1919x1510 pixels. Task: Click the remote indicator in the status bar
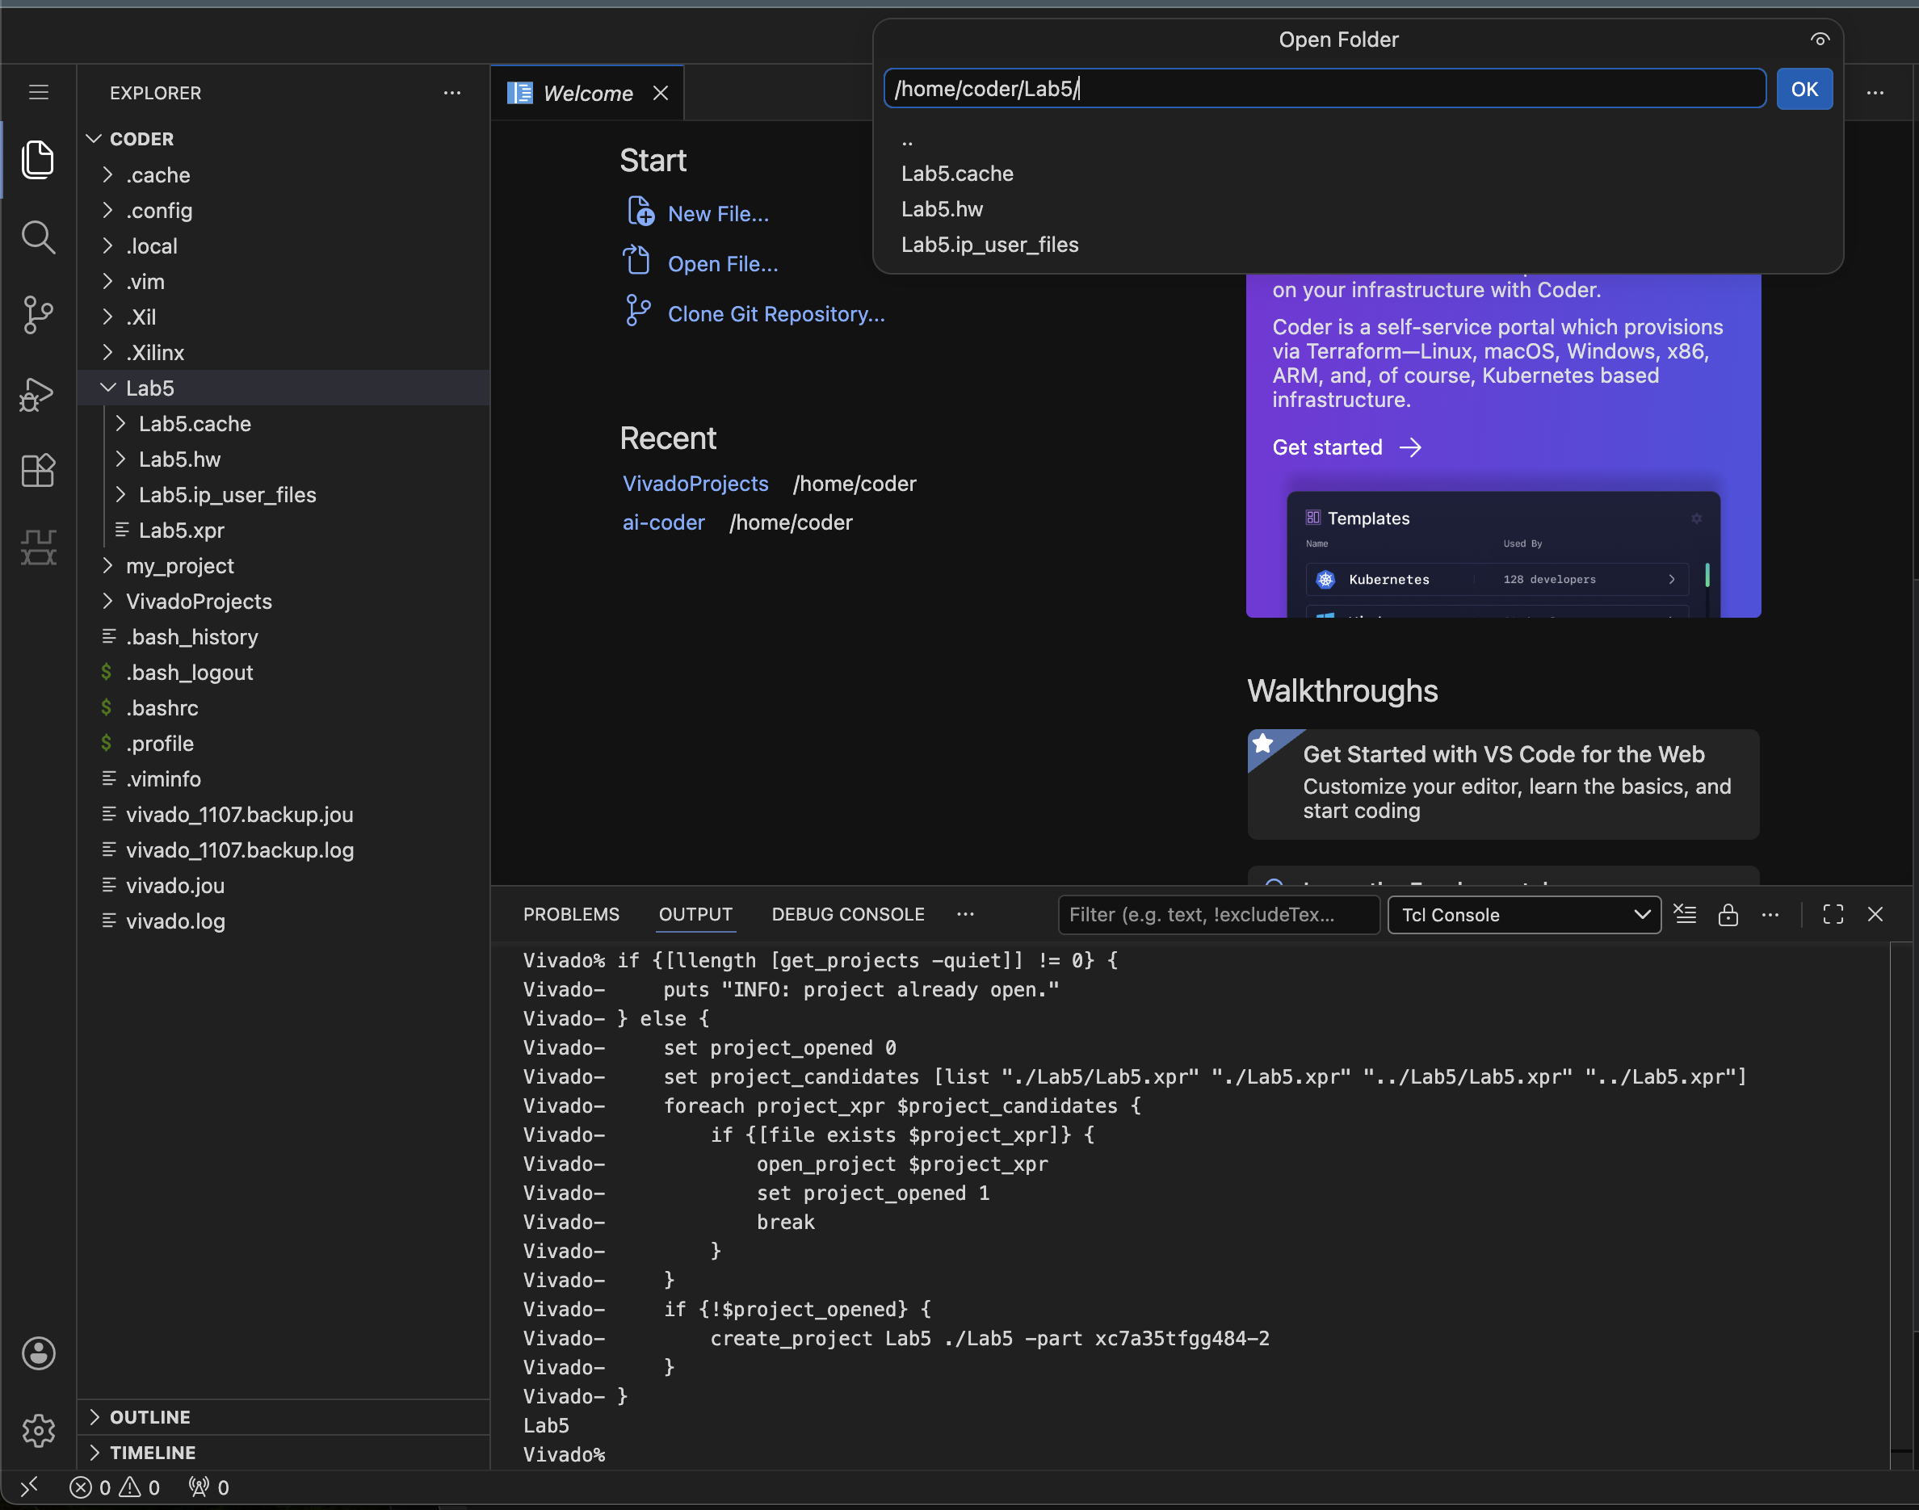[x=29, y=1487]
